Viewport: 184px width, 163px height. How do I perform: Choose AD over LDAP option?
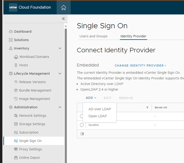pos(100,109)
